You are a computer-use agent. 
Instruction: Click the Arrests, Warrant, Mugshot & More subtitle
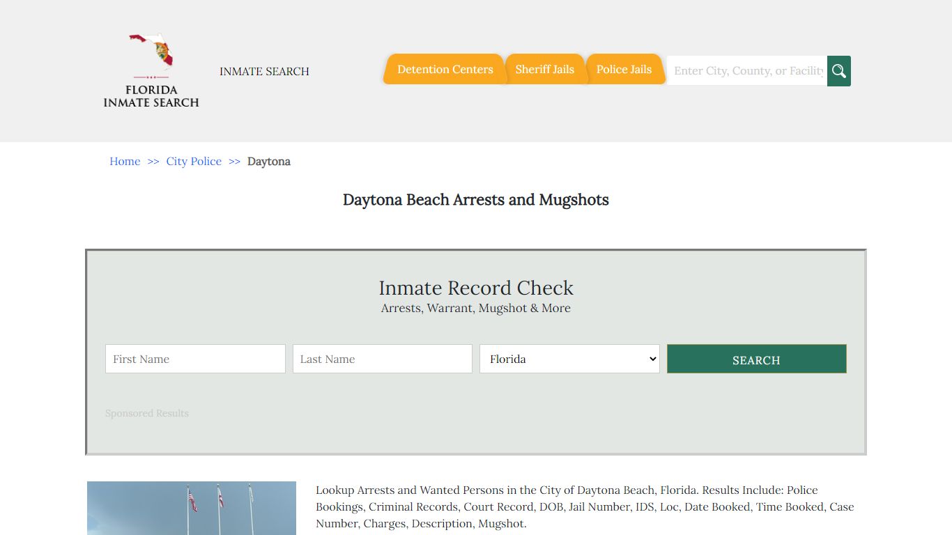pyautogui.click(x=476, y=308)
